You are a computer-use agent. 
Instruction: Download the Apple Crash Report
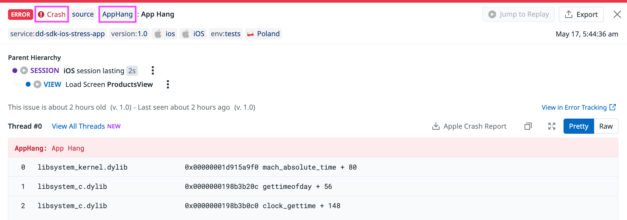[x=469, y=126]
